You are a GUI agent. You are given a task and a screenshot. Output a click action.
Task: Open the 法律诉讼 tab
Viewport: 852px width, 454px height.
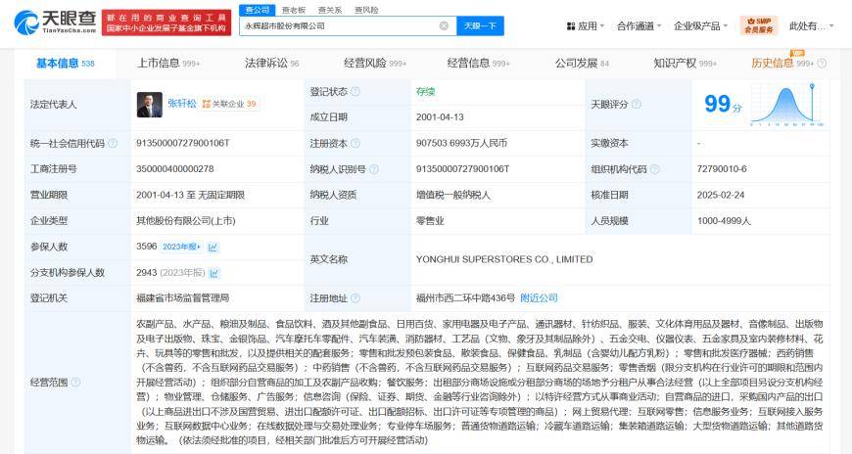(271, 63)
